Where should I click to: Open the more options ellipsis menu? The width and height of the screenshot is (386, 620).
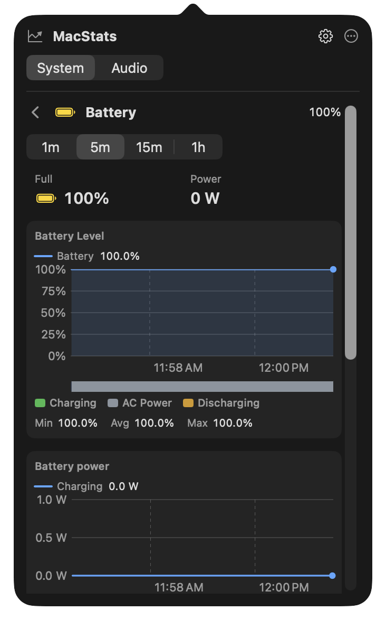point(351,36)
